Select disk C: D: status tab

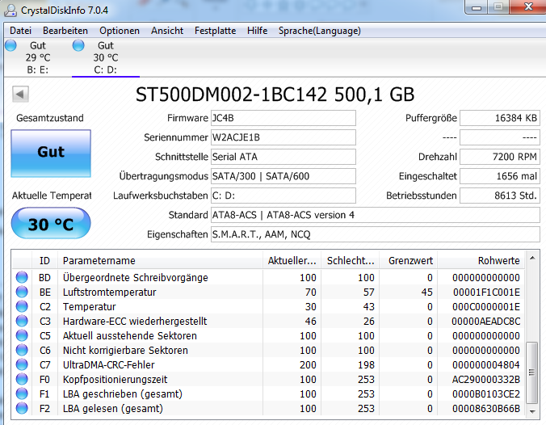tap(106, 57)
